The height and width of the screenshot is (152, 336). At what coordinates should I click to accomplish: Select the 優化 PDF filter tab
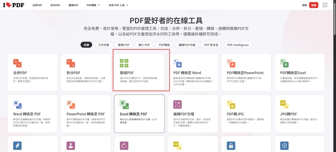tap(144, 45)
